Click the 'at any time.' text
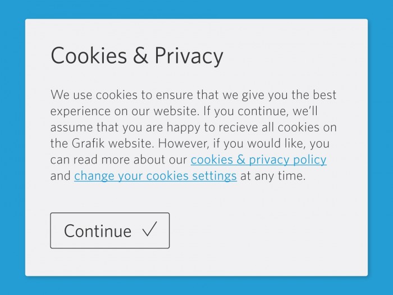 tap(273, 176)
